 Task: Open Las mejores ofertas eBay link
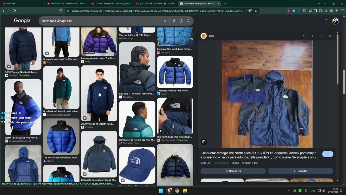(99, 58)
